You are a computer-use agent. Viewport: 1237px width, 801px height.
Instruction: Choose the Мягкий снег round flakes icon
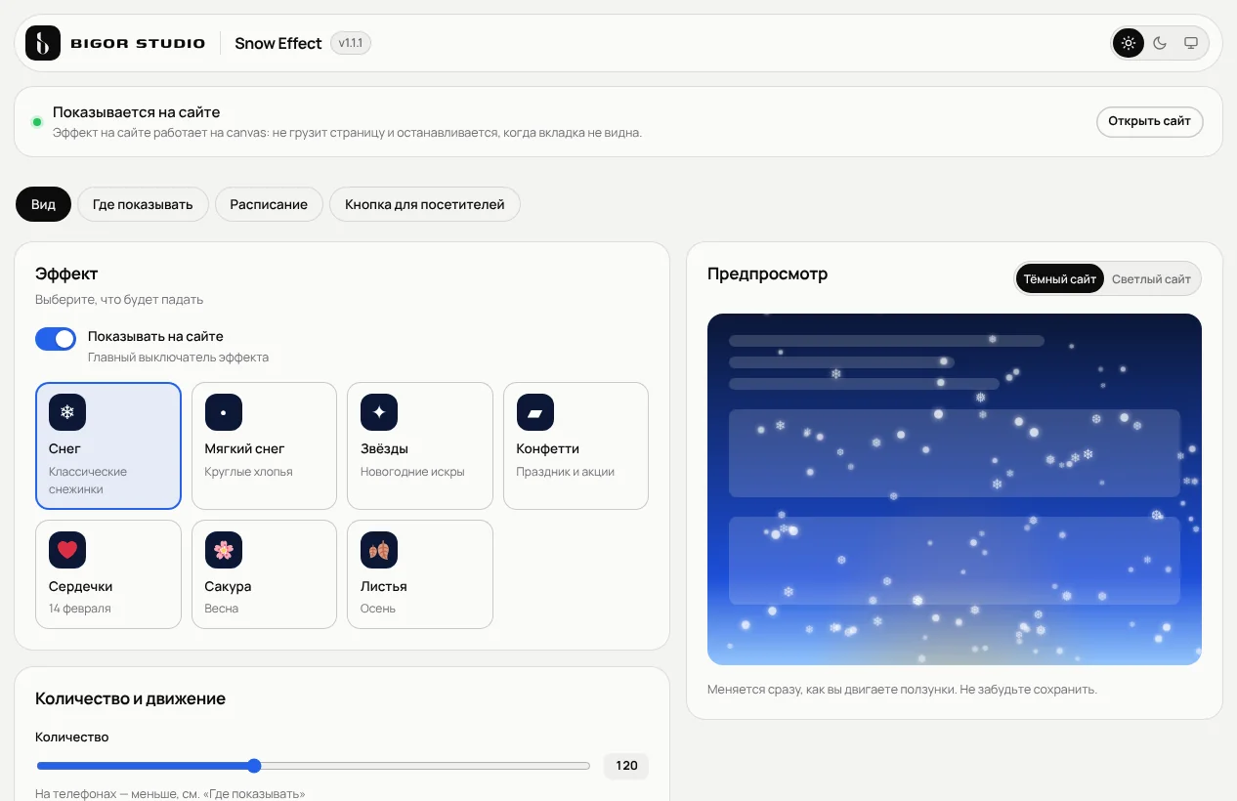pyautogui.click(x=224, y=412)
